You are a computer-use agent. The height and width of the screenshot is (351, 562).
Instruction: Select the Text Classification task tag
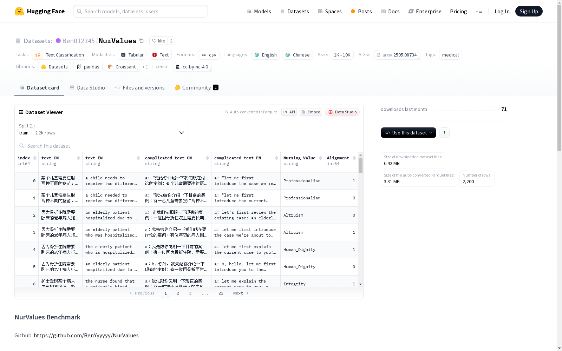59,55
